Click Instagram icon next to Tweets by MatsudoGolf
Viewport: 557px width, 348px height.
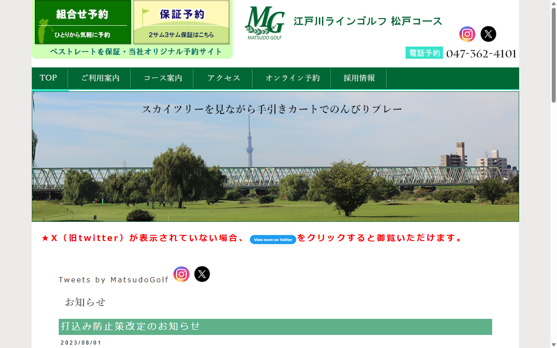pos(181,274)
